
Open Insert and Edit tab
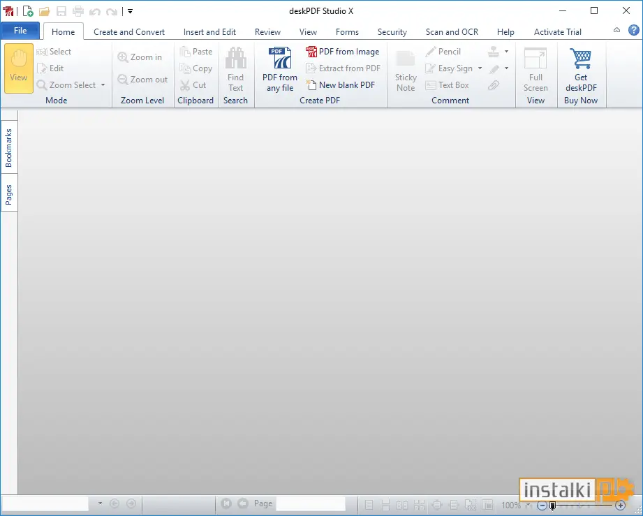(x=209, y=32)
